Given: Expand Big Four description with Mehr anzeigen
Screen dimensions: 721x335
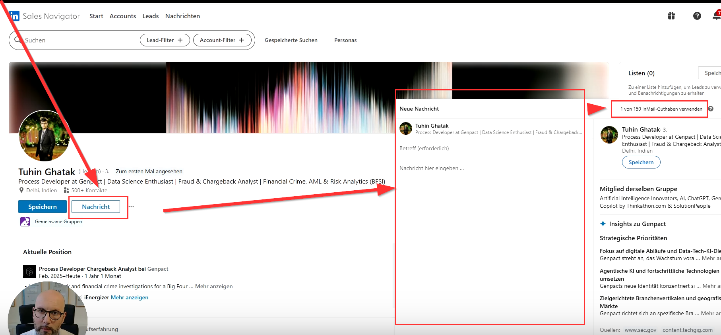Looking at the screenshot, I should click(214, 286).
